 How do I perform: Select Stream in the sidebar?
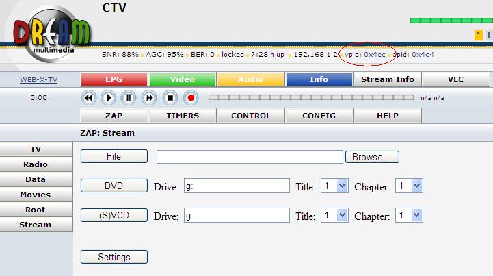click(x=36, y=225)
